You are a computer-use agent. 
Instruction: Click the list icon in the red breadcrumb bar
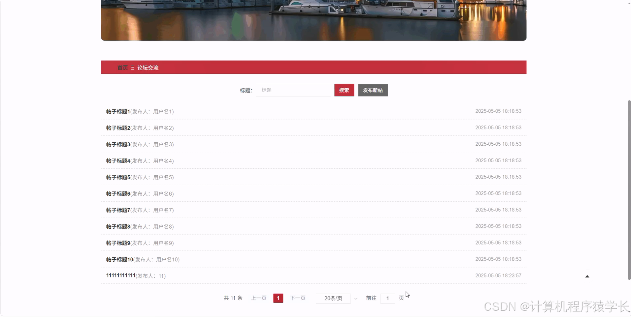133,68
